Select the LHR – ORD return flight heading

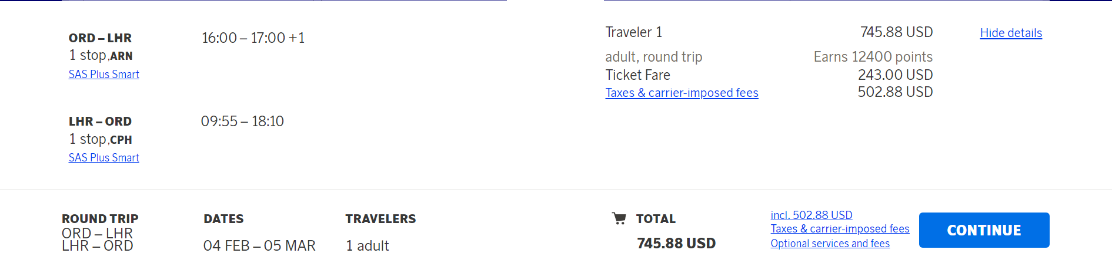(x=100, y=122)
